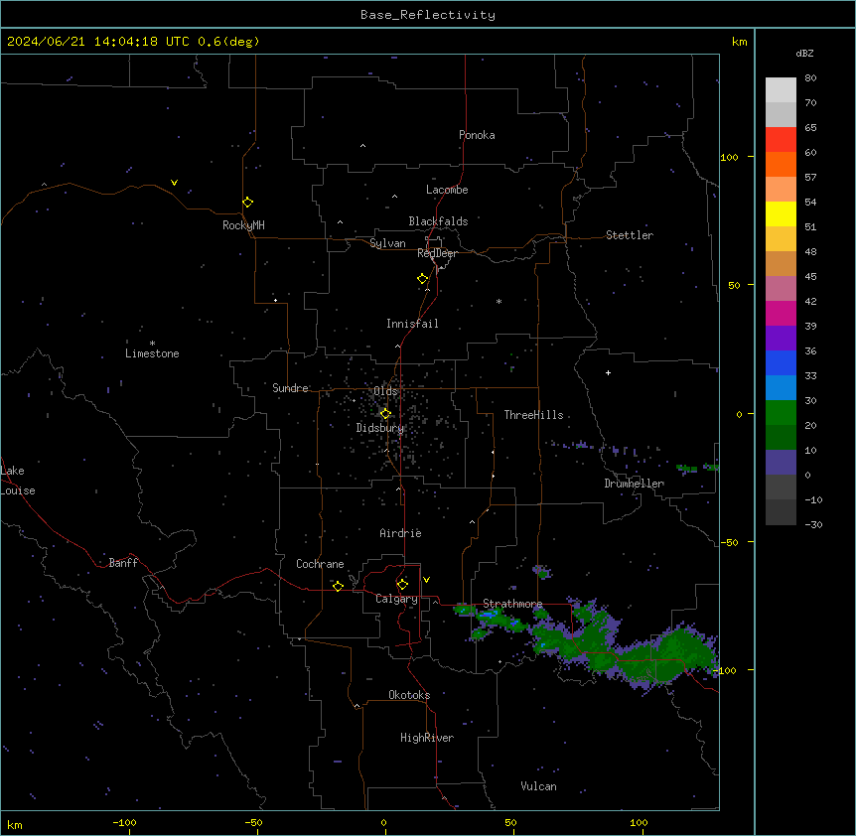
Task: Click the dBZ legend heading
Action: 804,53
